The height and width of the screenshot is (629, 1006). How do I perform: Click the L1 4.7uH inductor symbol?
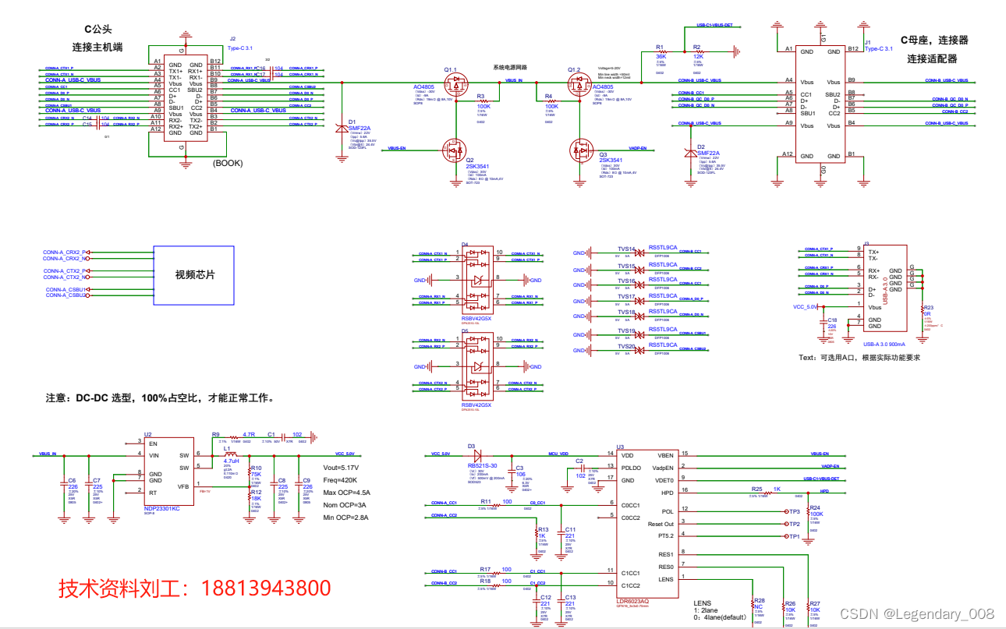(232, 454)
